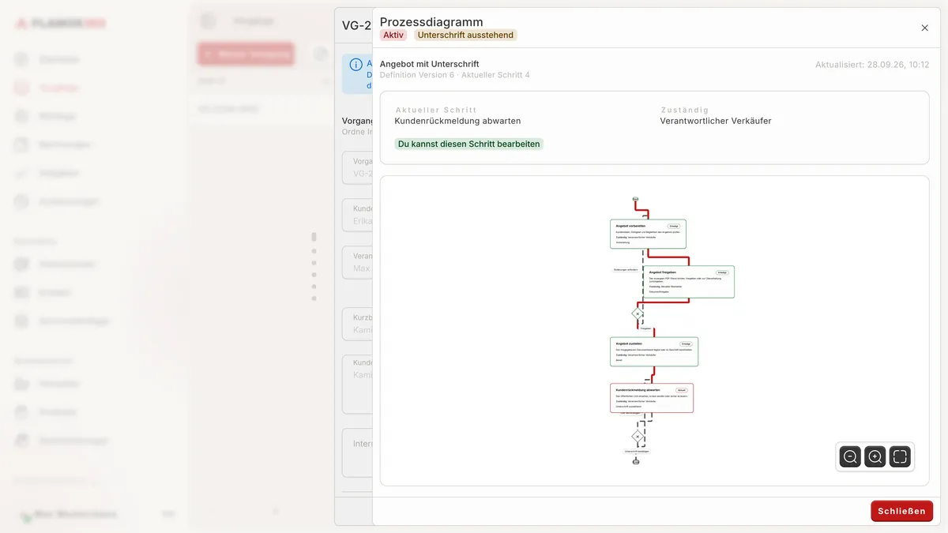Click the 'Erledigt' badge in 'Angebot zustellen' node
948x533 pixels.
coord(686,343)
